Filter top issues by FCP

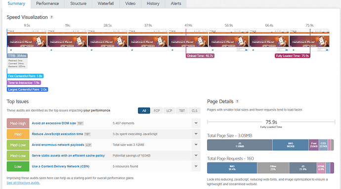pos(157,111)
